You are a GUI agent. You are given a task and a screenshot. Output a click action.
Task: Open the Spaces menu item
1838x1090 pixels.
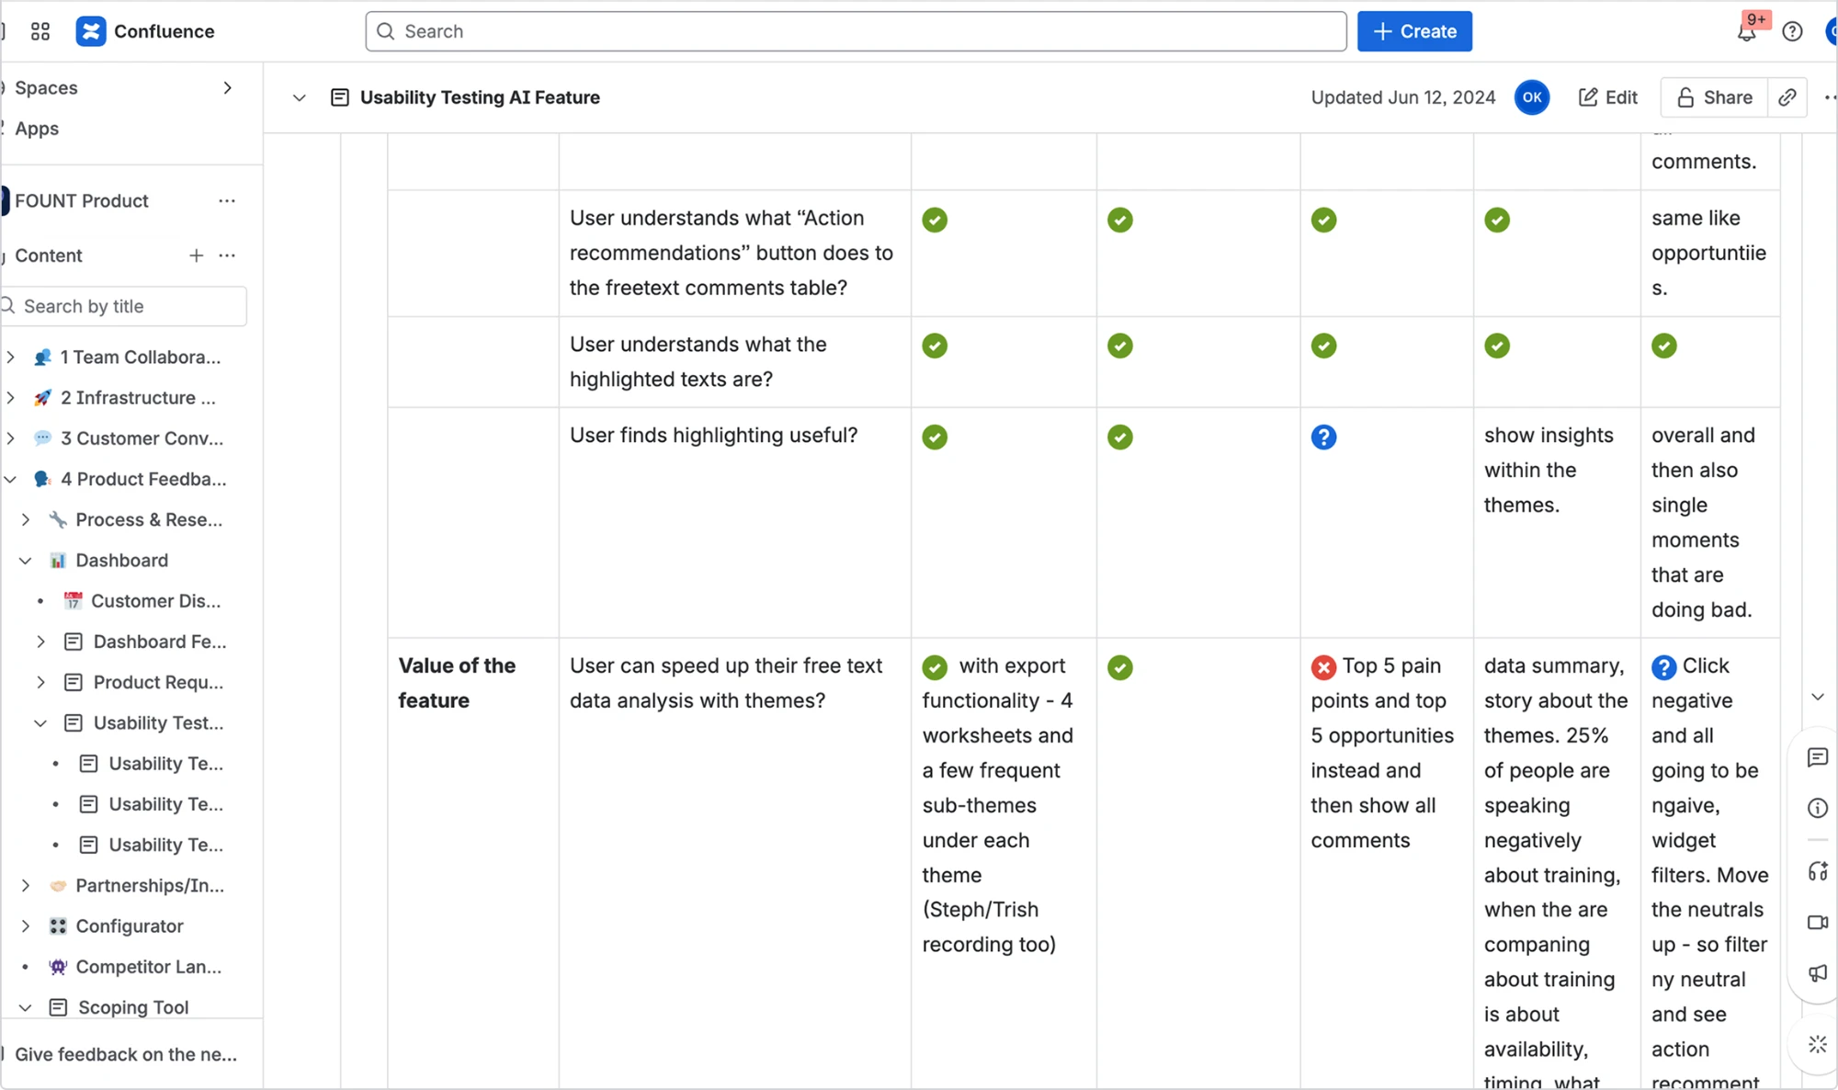[x=46, y=88]
